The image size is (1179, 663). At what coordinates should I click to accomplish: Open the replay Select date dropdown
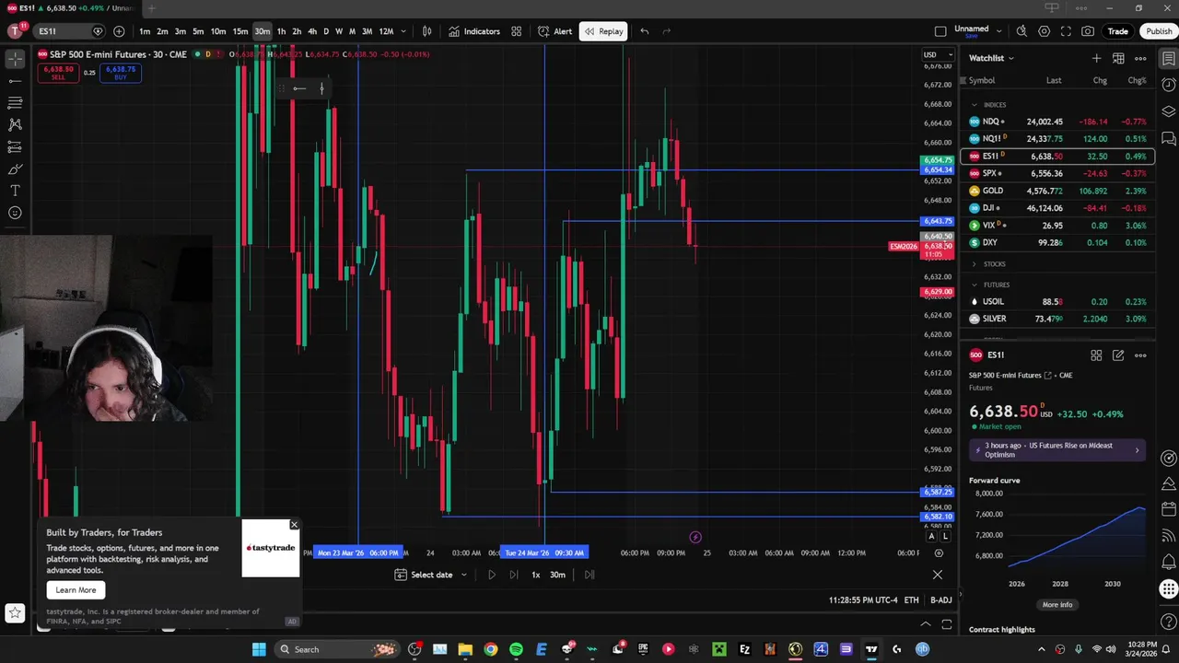(x=431, y=575)
